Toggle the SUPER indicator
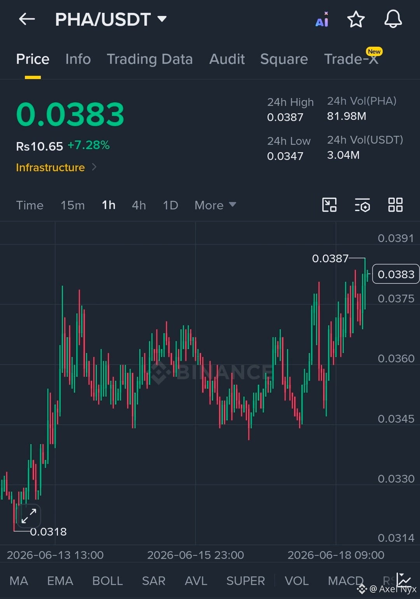Screen dimensions: 420x599 tap(245, 581)
